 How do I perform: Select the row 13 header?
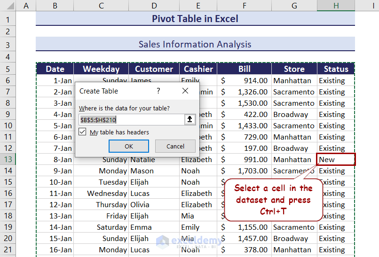click(x=8, y=159)
